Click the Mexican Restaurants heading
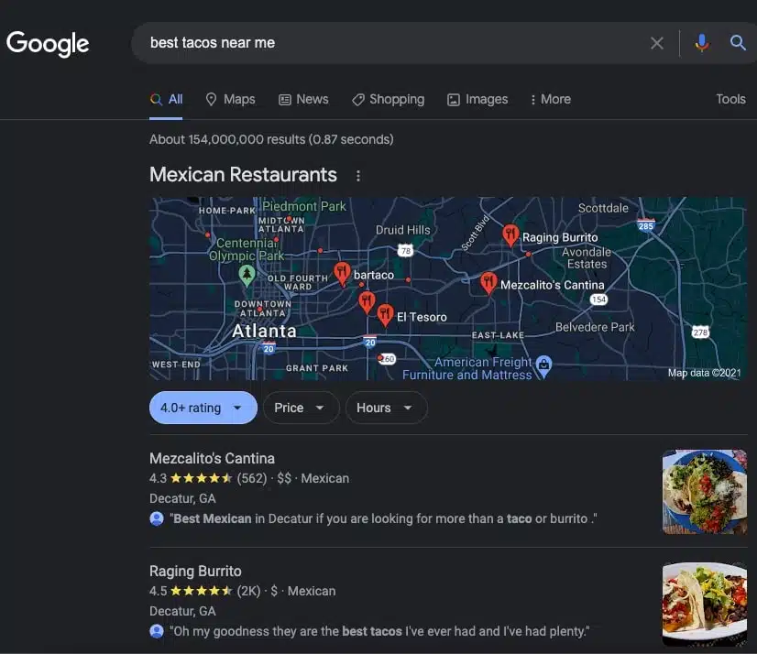Viewport: 757px width, 654px height. point(244,175)
